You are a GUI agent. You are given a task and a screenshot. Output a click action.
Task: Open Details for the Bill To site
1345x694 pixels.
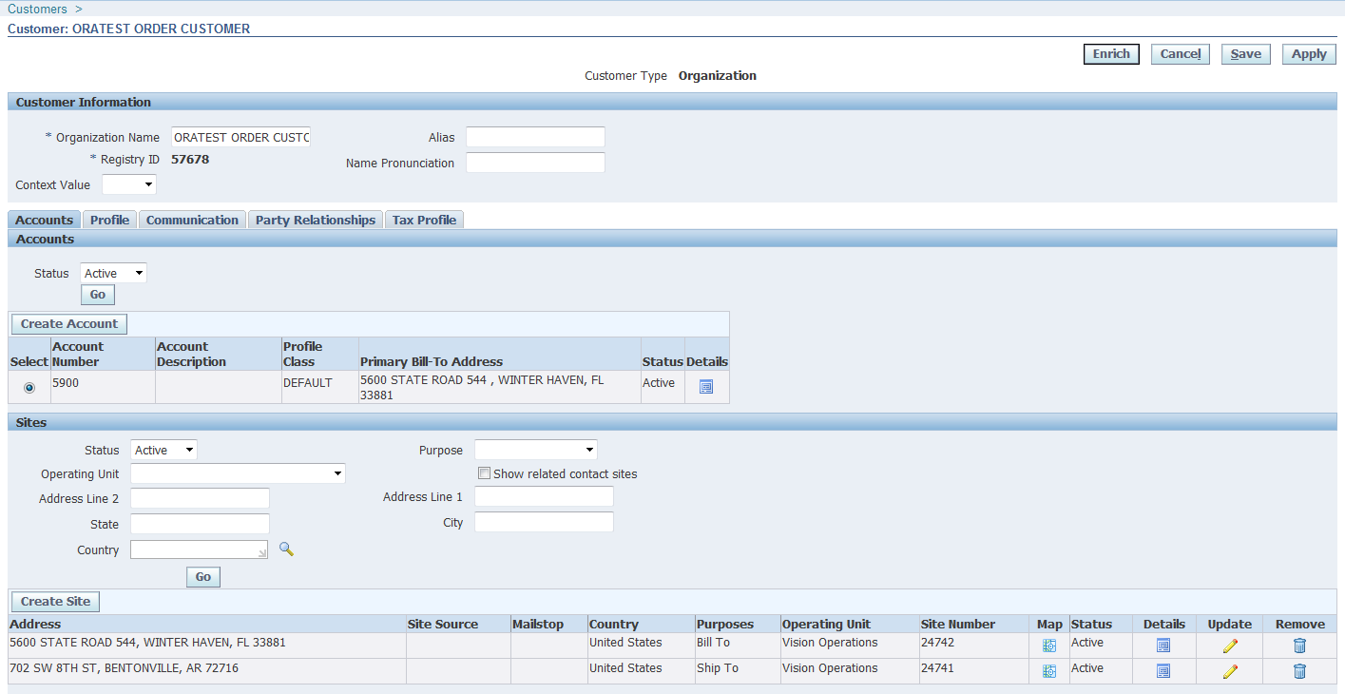[x=1163, y=644]
